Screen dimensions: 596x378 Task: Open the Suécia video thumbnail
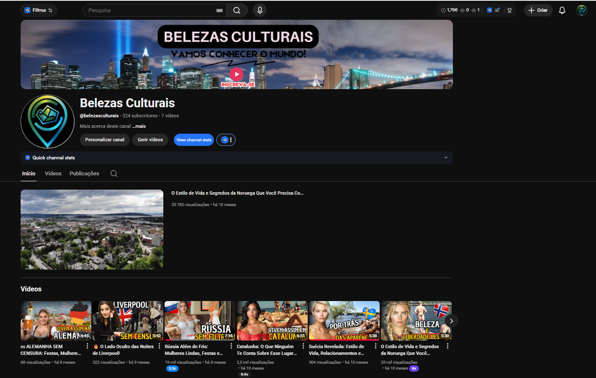[x=344, y=321]
